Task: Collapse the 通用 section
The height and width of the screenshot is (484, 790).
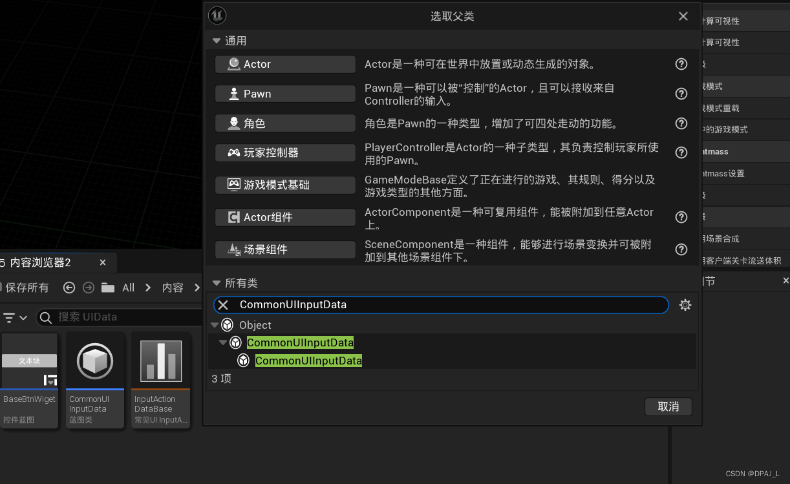Action: click(216, 40)
